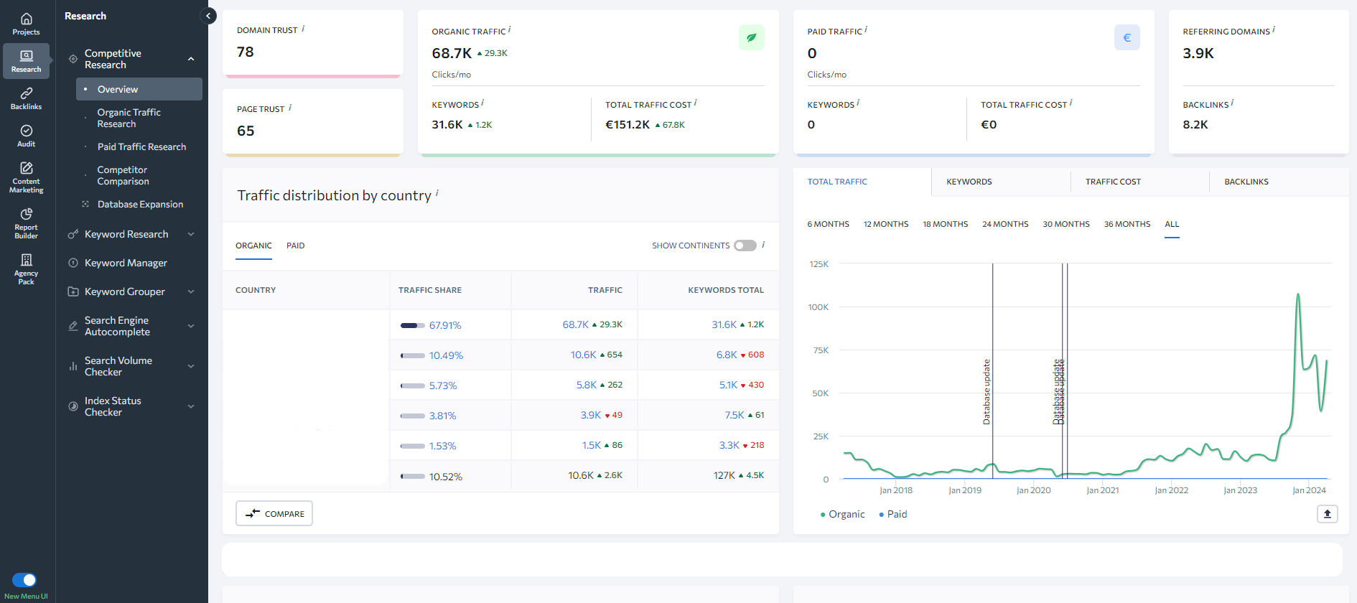1357x603 pixels.
Task: Switch to the Total Traffic tab
Action: (862, 182)
